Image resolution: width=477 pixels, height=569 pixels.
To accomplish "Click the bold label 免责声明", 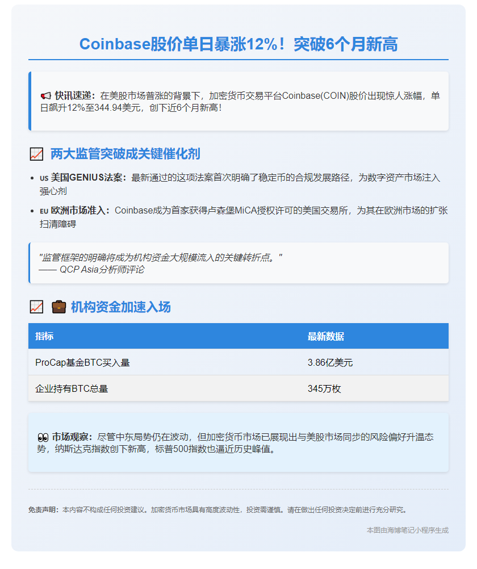I will tap(44, 510).
